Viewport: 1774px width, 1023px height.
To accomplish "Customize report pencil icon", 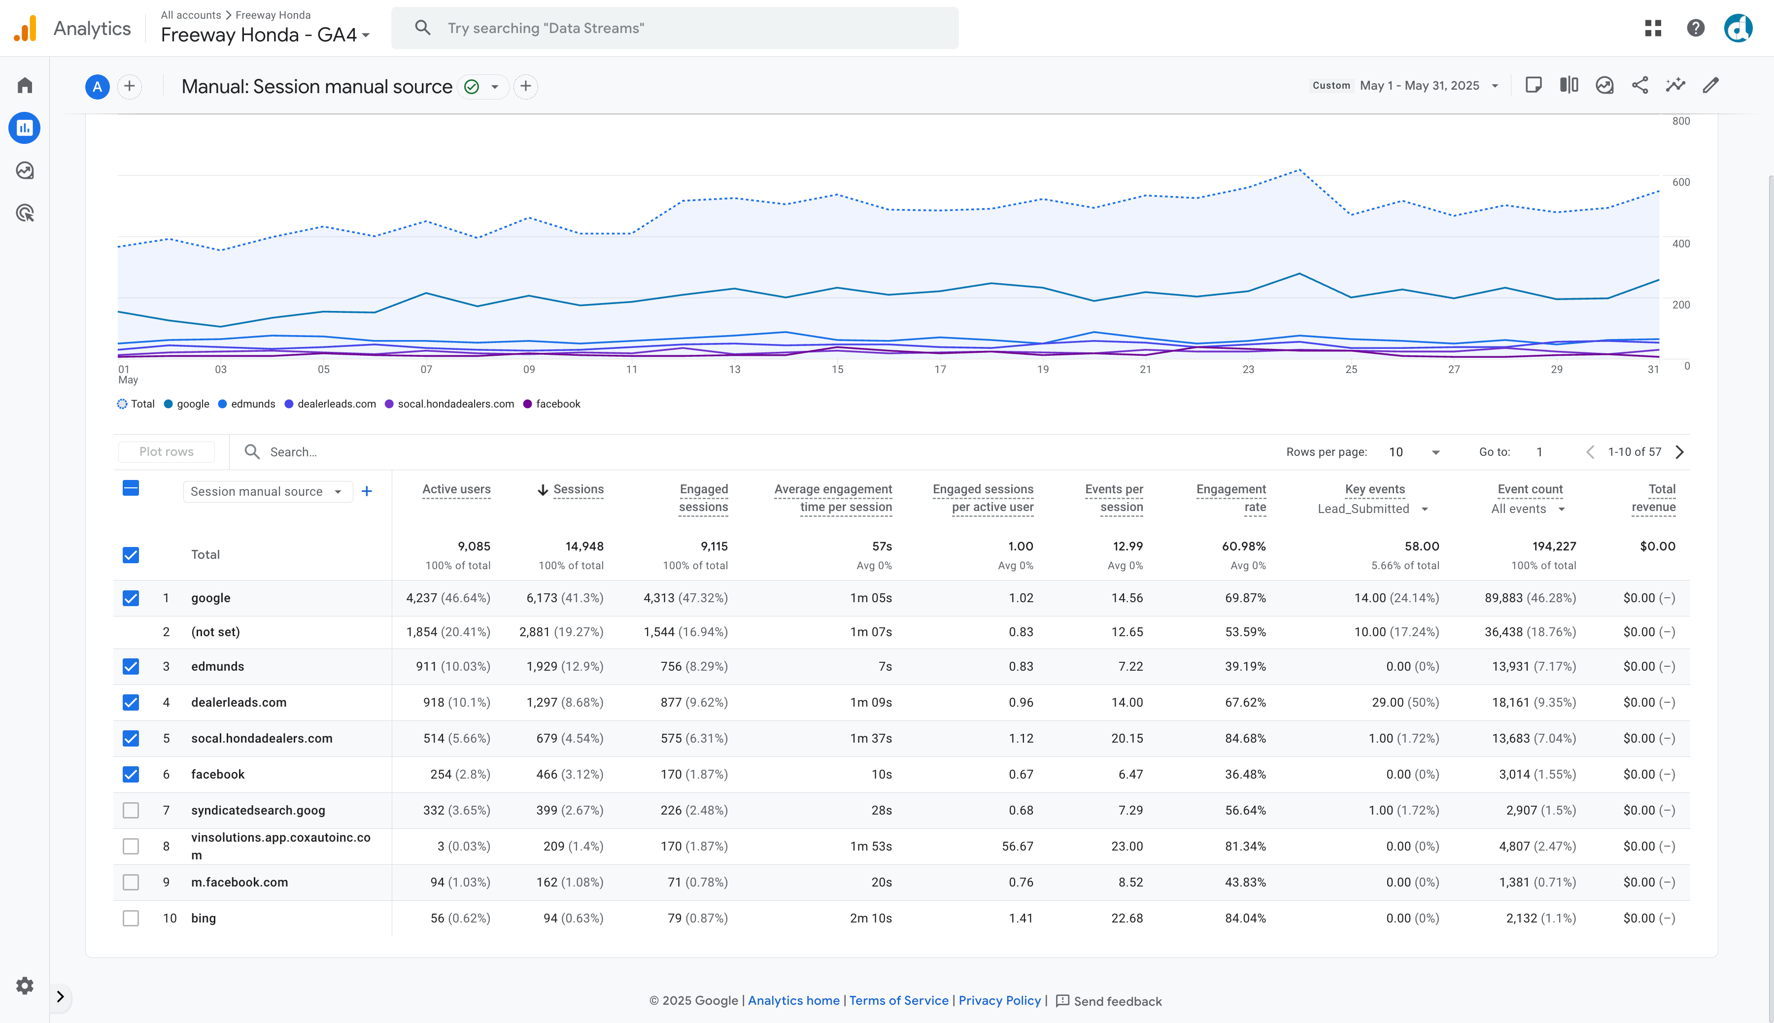I will click(x=1711, y=86).
